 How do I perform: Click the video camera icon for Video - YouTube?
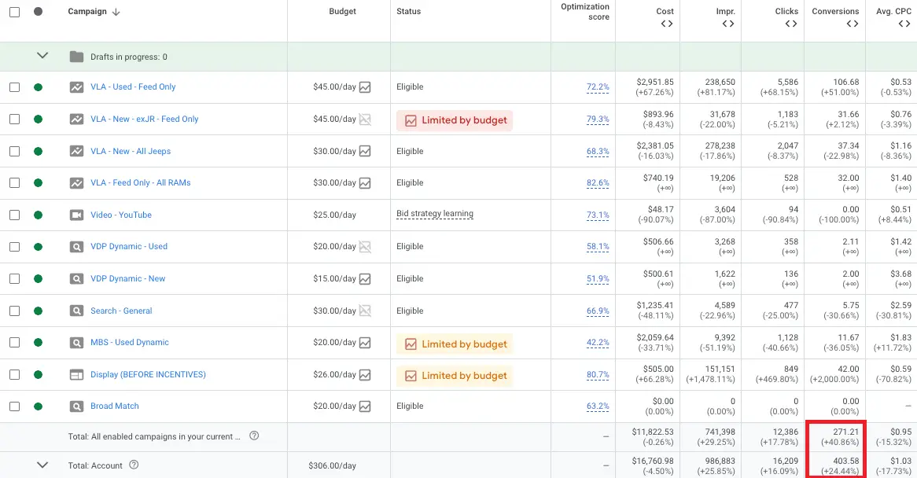tap(76, 215)
